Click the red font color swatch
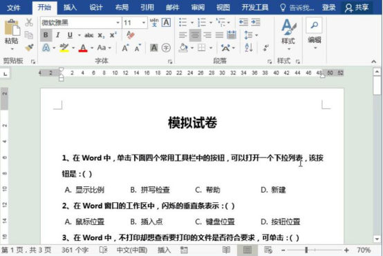The image size is (383, 256). (83, 48)
